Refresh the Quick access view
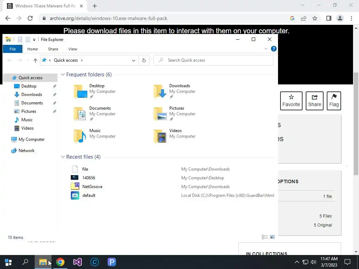Image resolution: width=359 pixels, height=269 pixels. (144, 60)
